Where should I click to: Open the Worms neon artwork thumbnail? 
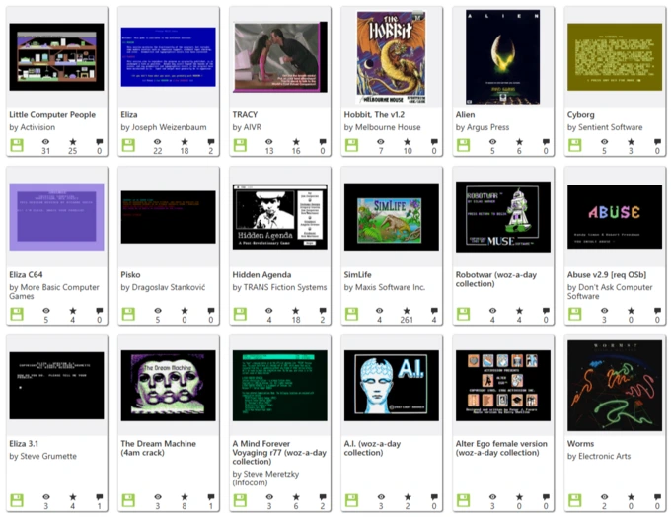(615, 386)
